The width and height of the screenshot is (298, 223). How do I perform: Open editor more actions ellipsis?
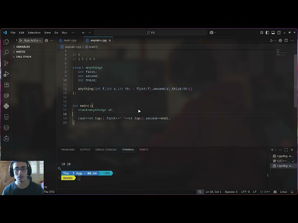pos(292,40)
